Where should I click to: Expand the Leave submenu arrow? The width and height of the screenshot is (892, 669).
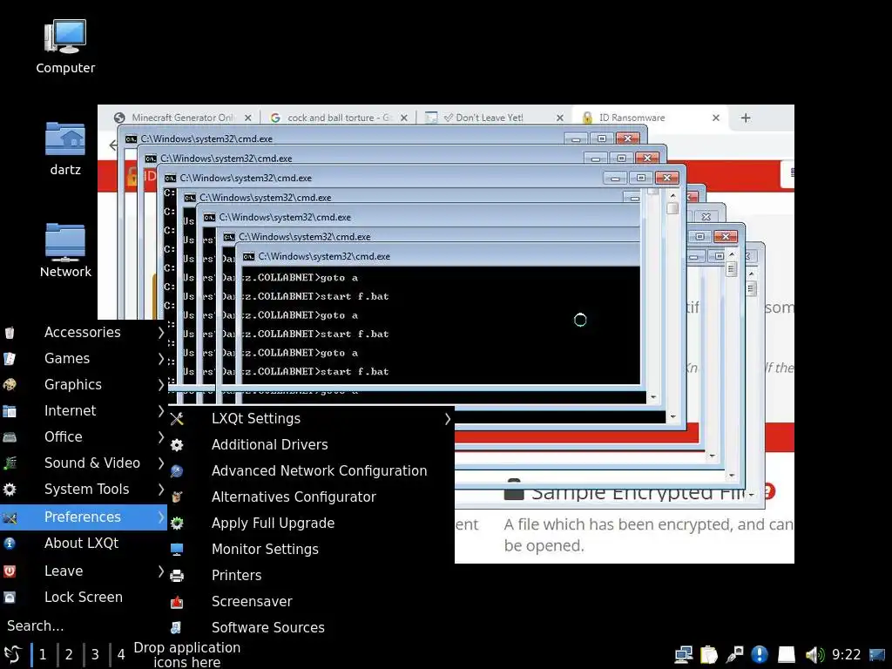click(161, 571)
